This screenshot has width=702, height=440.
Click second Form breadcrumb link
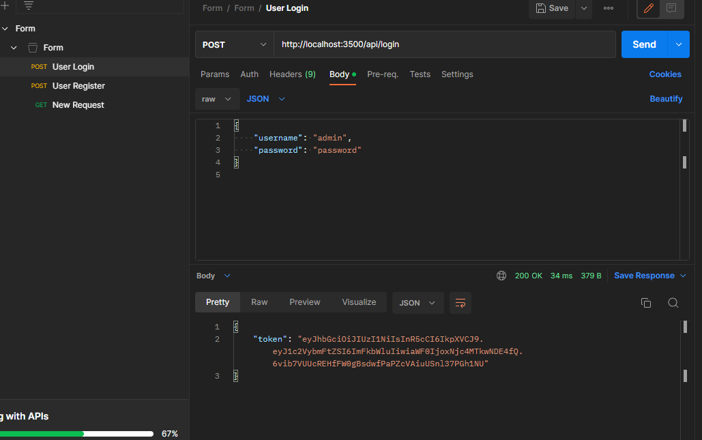[x=244, y=8]
